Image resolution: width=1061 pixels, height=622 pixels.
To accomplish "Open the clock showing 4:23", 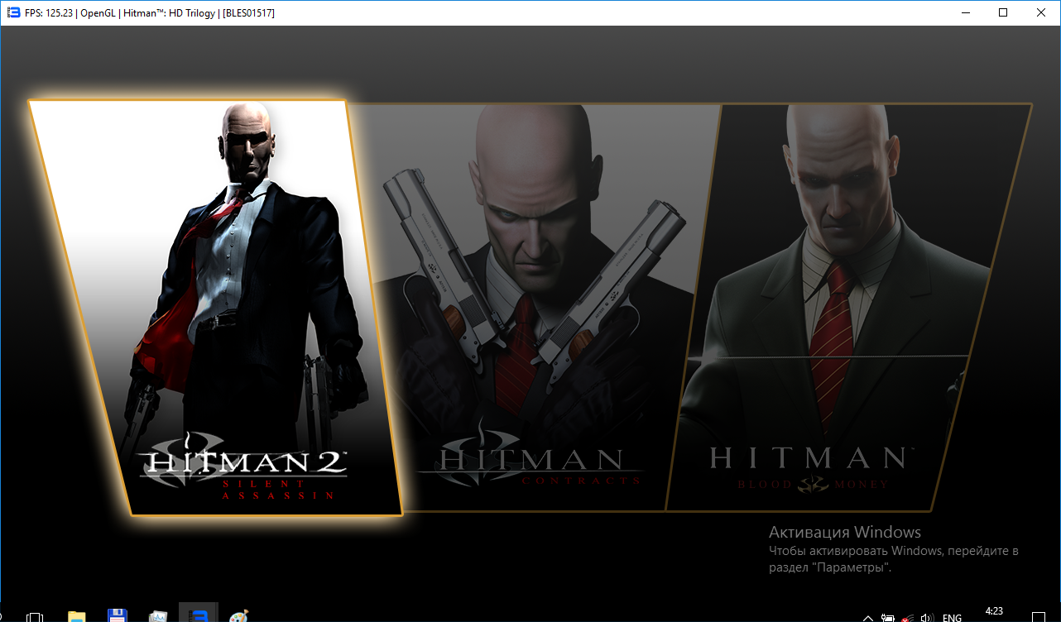I will pyautogui.click(x=996, y=612).
